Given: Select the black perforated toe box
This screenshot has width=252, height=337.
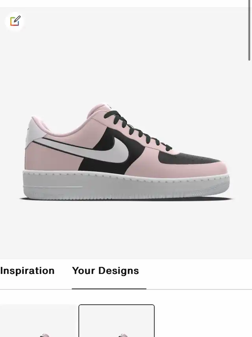Looking at the screenshot, I should coord(189,158).
